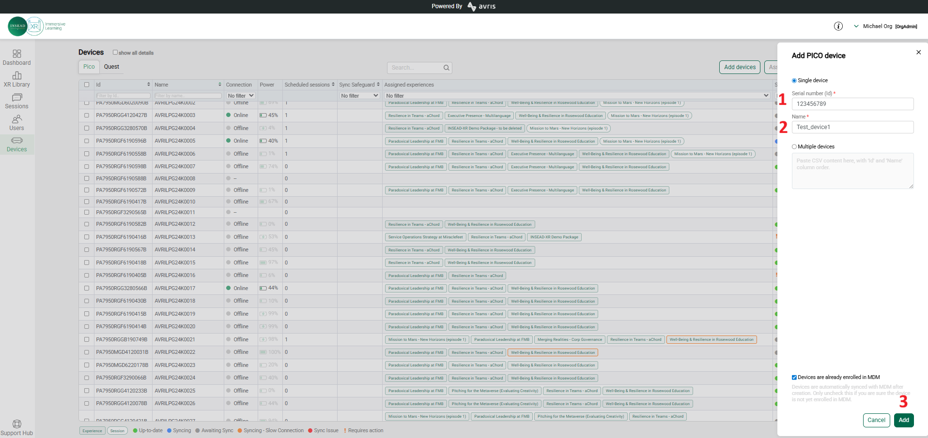928x438 pixels.
Task: Click the Experience legend tag
Action: [92, 431]
